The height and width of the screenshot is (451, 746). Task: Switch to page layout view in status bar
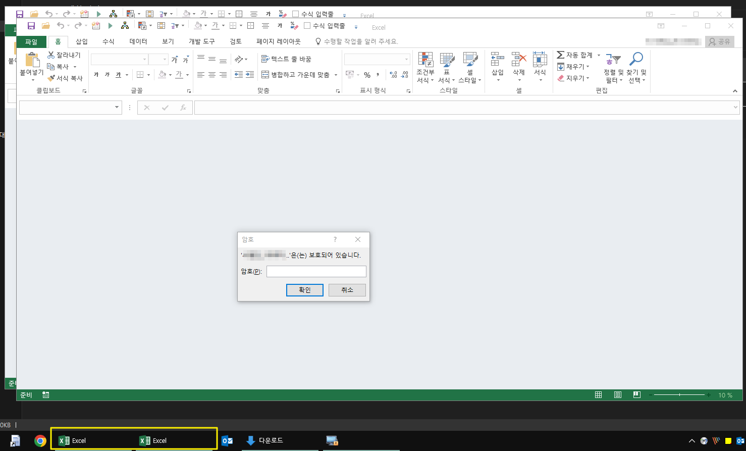coord(618,395)
